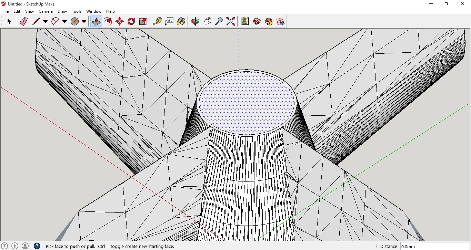
Task: Switch to the Orbit camera tool
Action: coord(195,21)
